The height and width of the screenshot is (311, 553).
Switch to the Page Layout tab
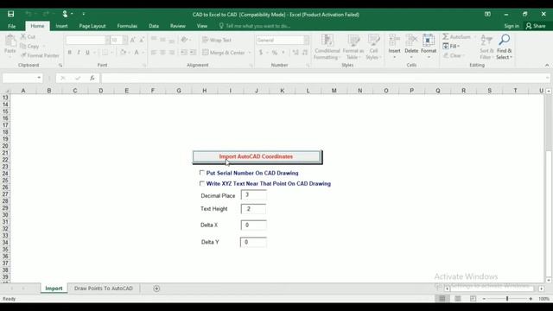pyautogui.click(x=92, y=26)
